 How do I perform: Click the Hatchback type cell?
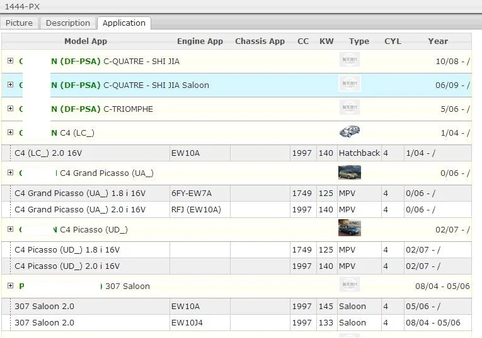(359, 153)
